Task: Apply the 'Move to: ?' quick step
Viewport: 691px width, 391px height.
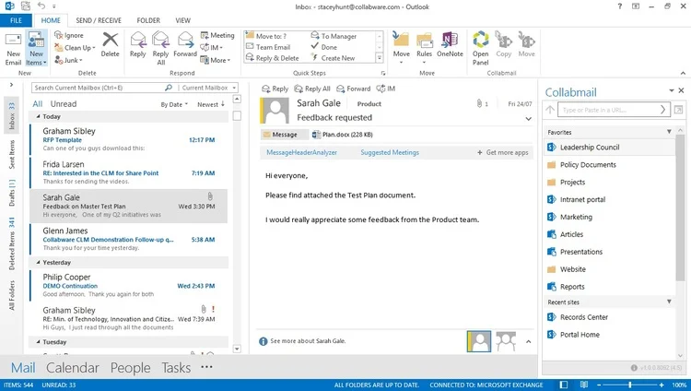Action: (x=266, y=36)
